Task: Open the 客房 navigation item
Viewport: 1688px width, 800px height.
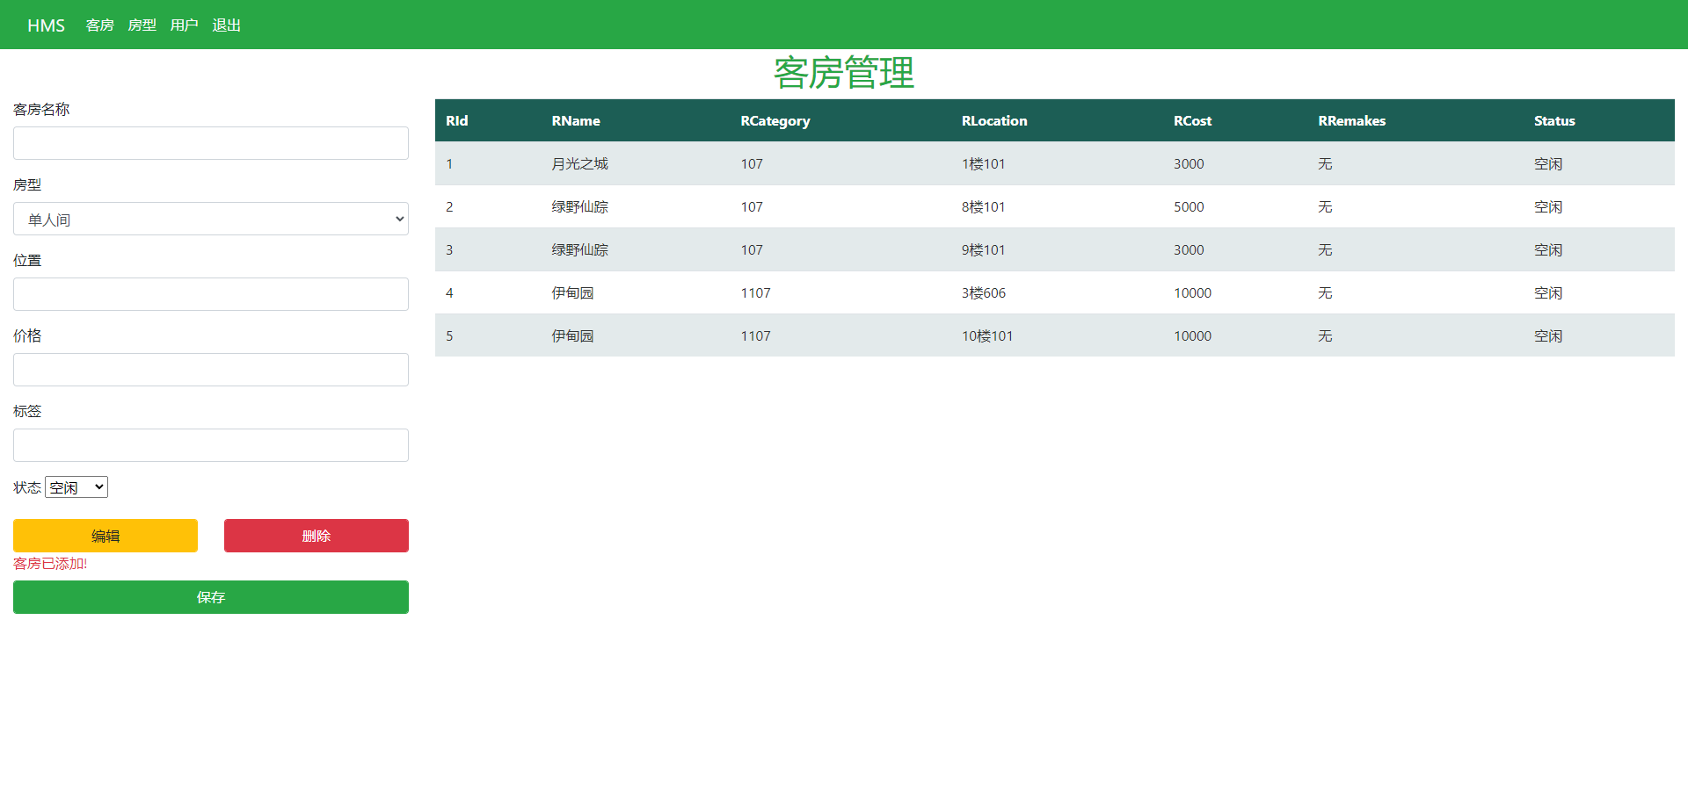Action: coord(99,25)
